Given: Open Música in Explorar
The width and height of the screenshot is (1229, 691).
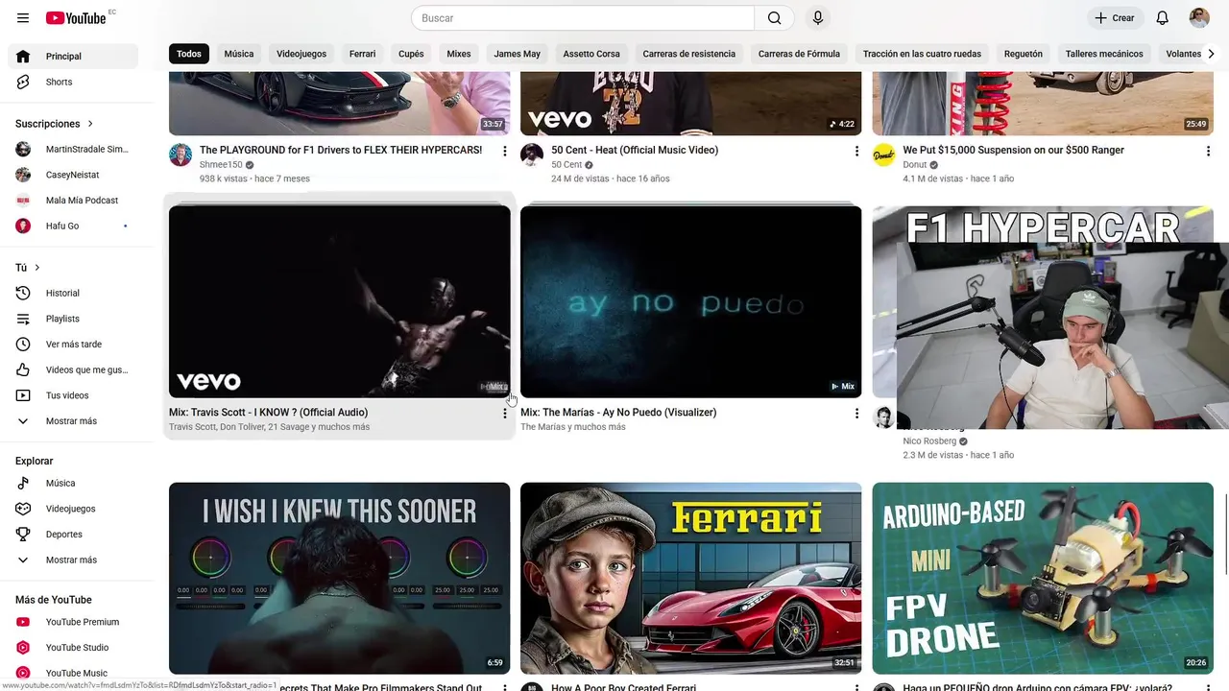Looking at the screenshot, I should (x=73, y=483).
